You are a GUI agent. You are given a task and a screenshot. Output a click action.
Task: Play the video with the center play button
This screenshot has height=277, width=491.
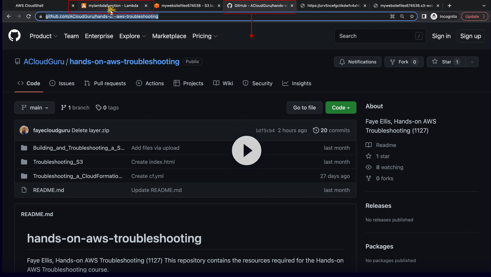coord(246,151)
